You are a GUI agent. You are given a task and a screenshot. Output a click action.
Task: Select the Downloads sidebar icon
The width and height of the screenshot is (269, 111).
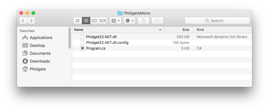[25, 61]
